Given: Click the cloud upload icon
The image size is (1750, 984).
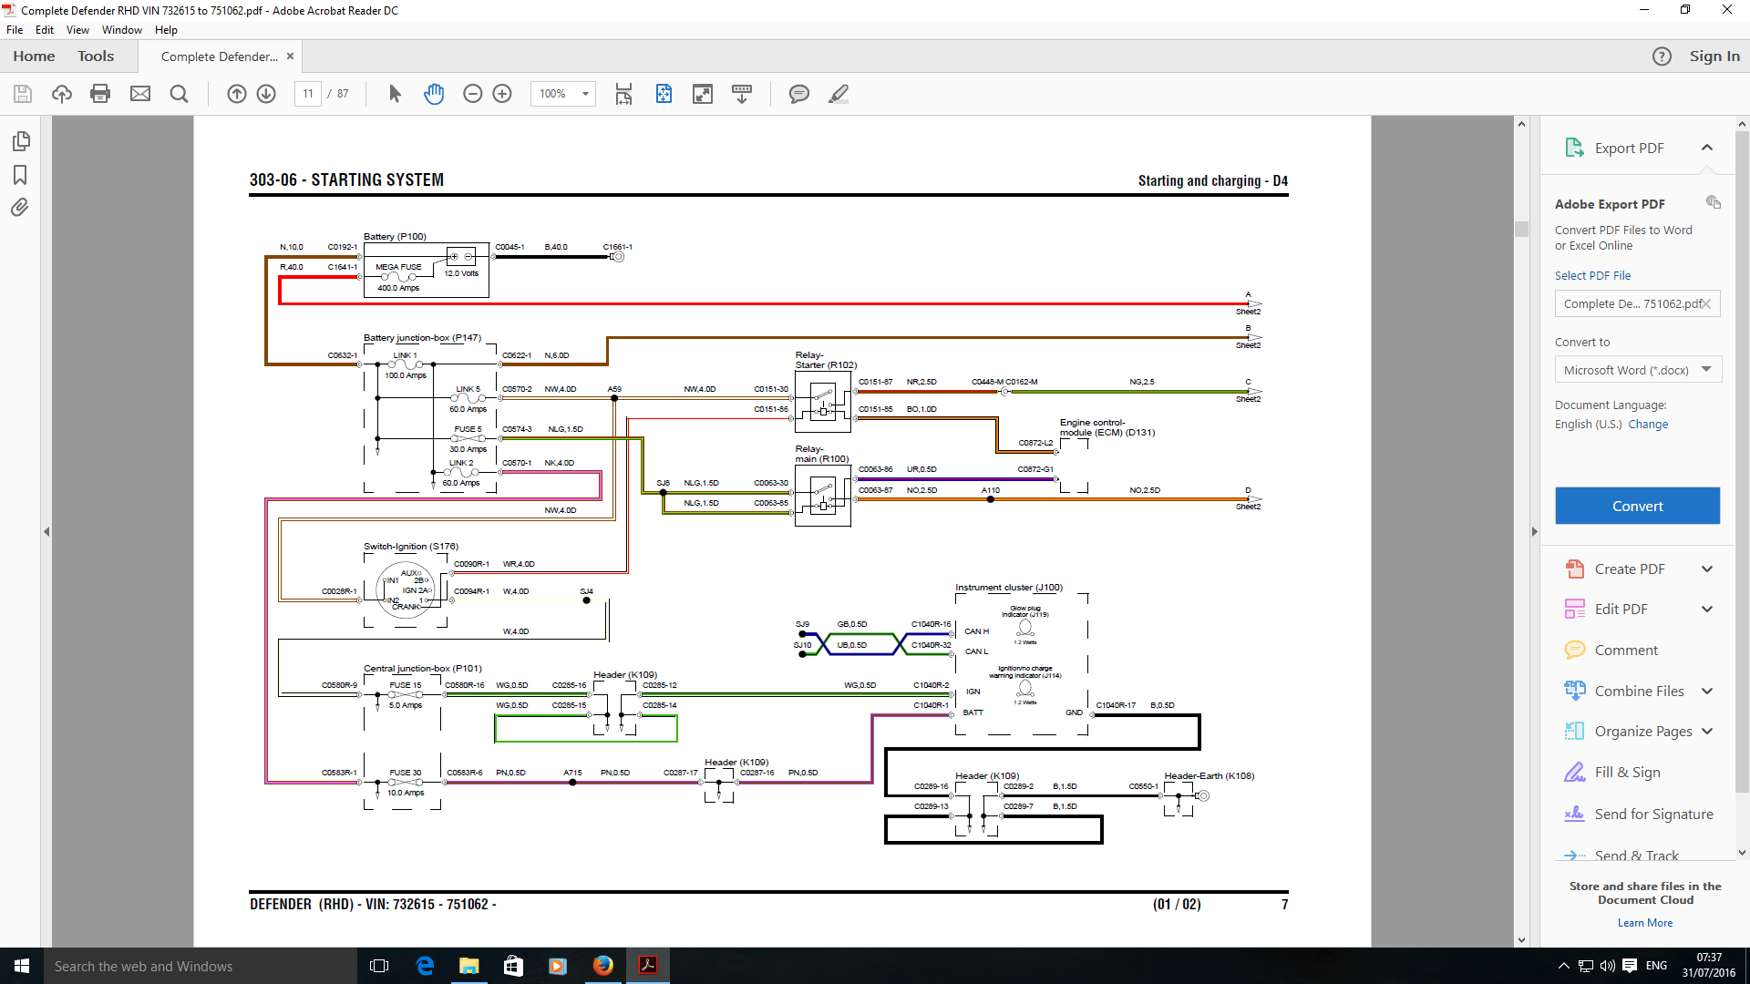Looking at the screenshot, I should point(62,94).
